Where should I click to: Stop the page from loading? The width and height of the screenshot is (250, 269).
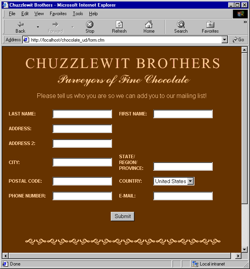[90, 27]
